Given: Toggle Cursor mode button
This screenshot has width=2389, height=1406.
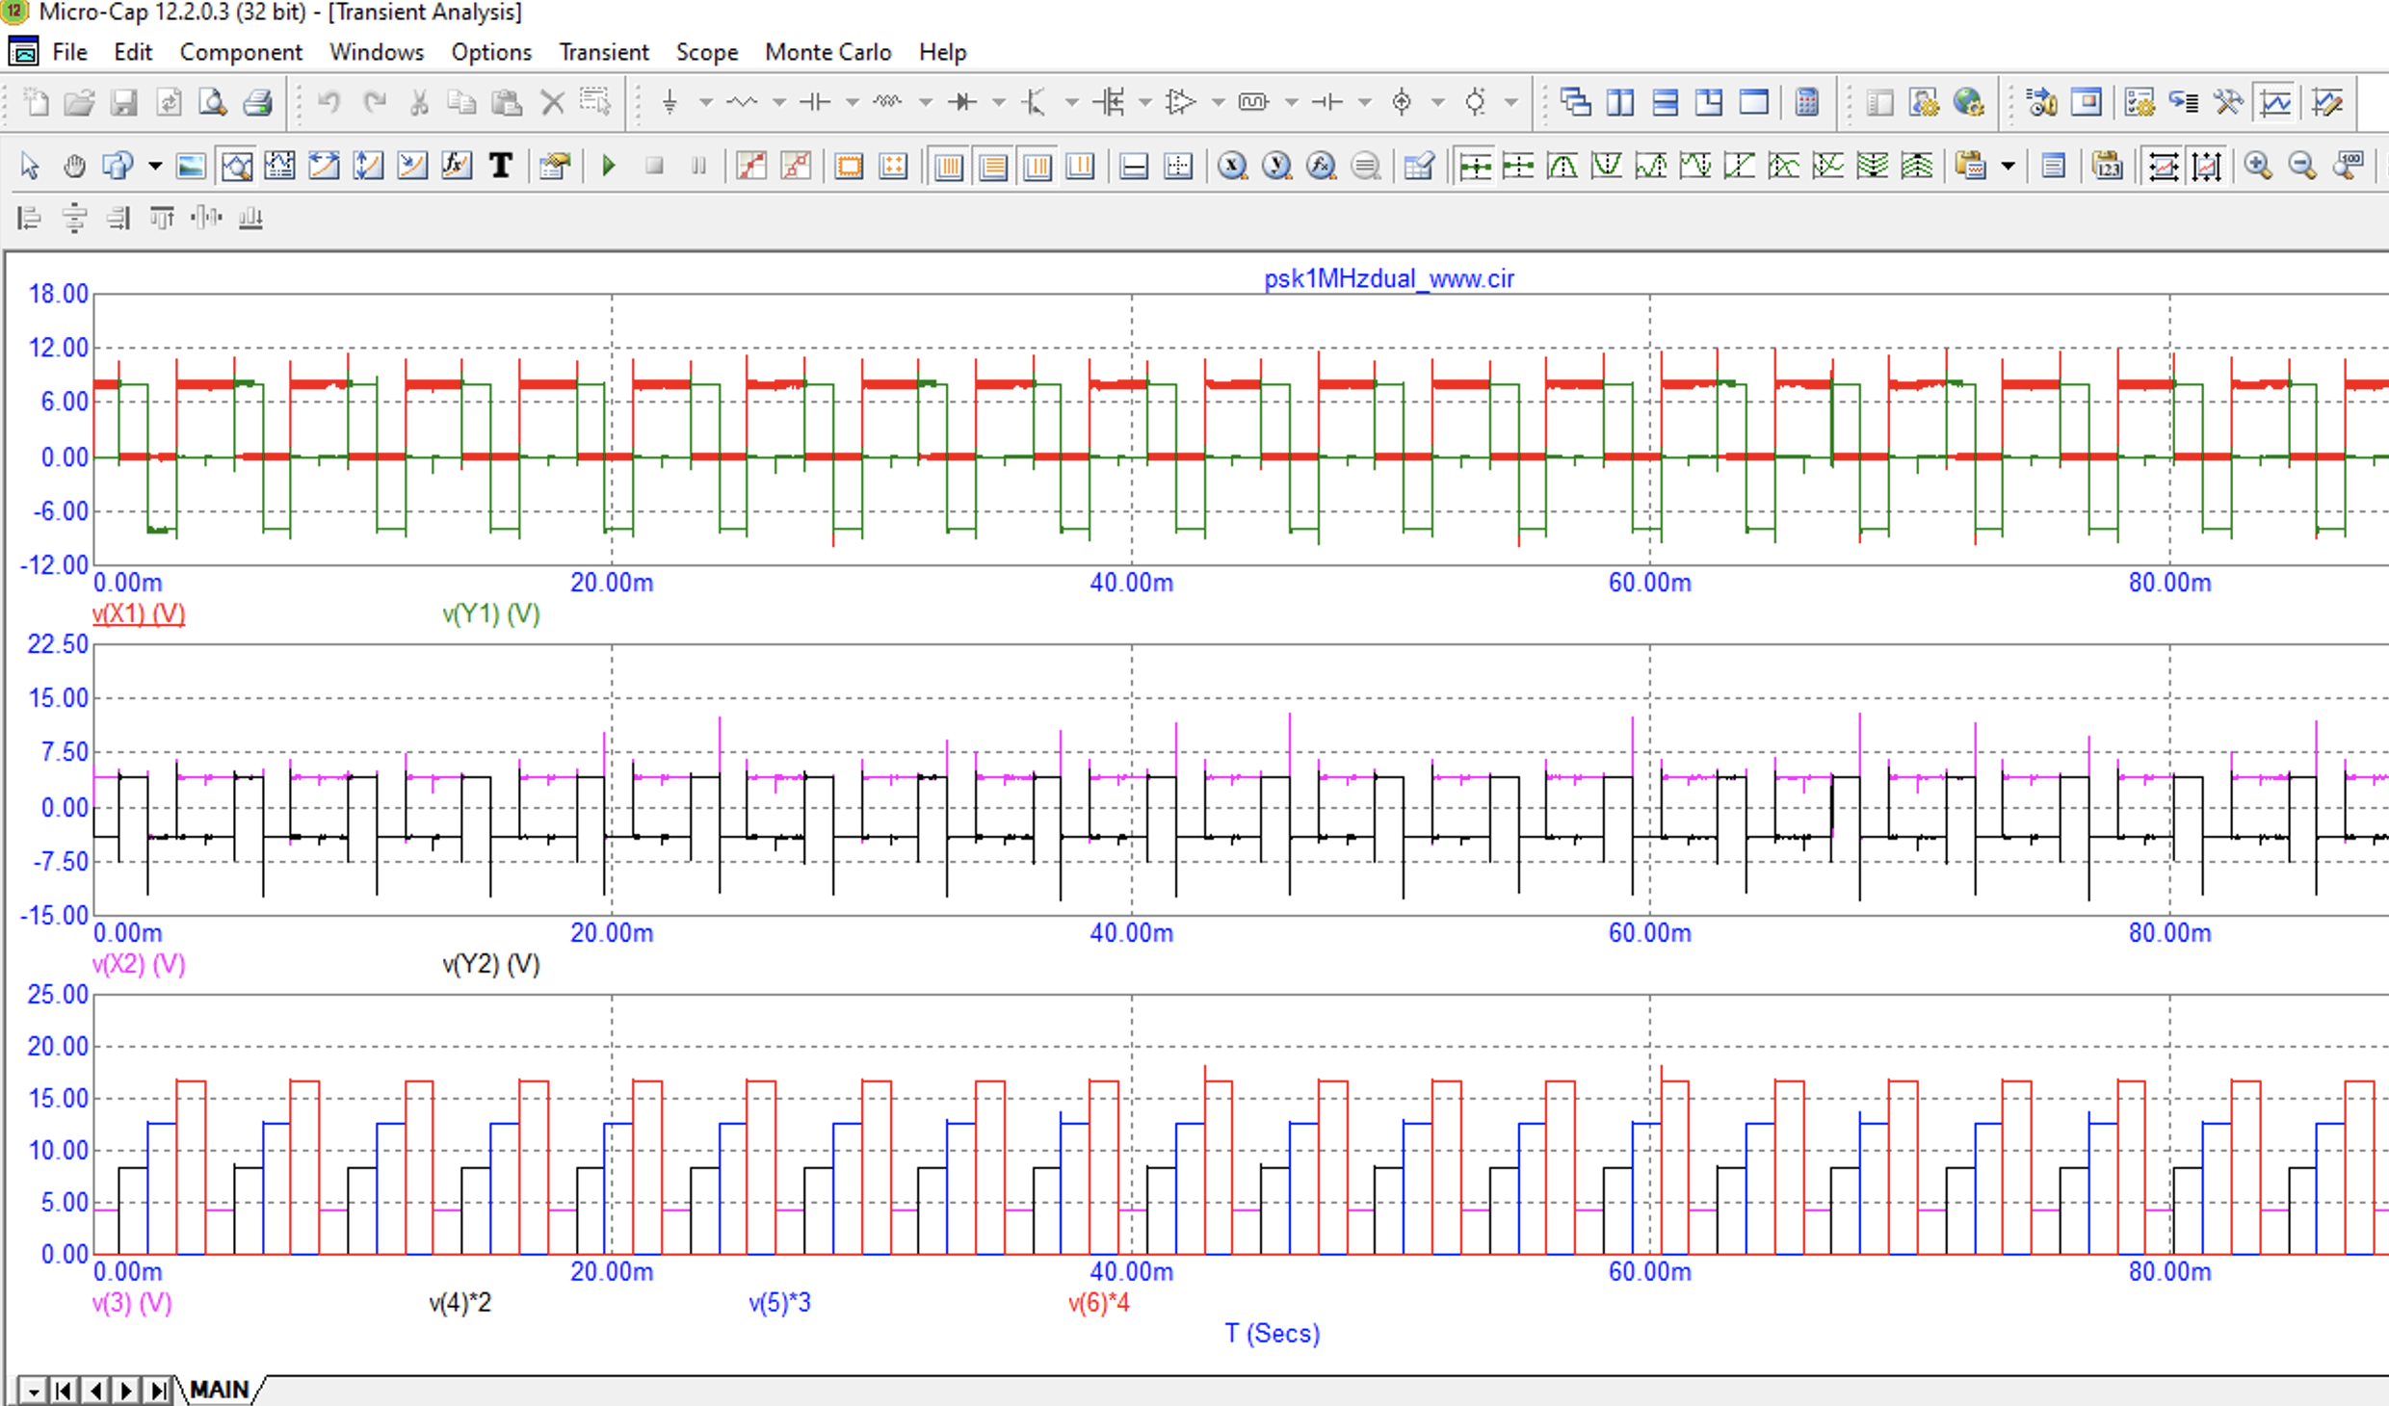Looking at the screenshot, I should (280, 167).
